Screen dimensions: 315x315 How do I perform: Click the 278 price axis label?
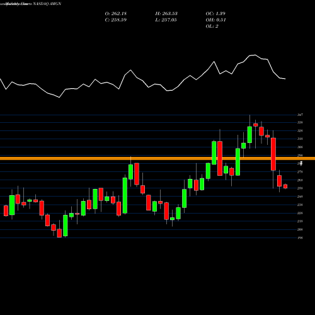300,172
